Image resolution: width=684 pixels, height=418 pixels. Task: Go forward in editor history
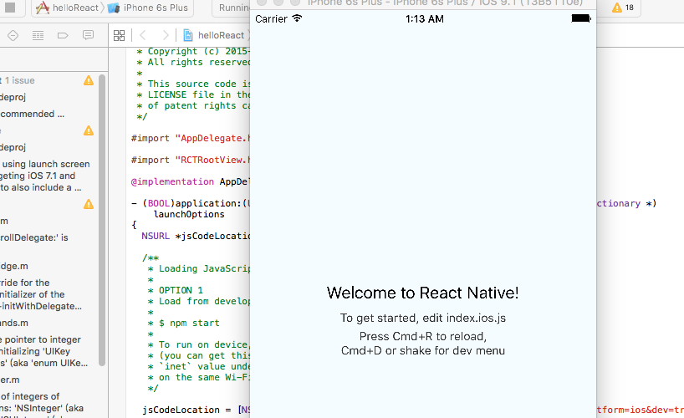point(166,35)
